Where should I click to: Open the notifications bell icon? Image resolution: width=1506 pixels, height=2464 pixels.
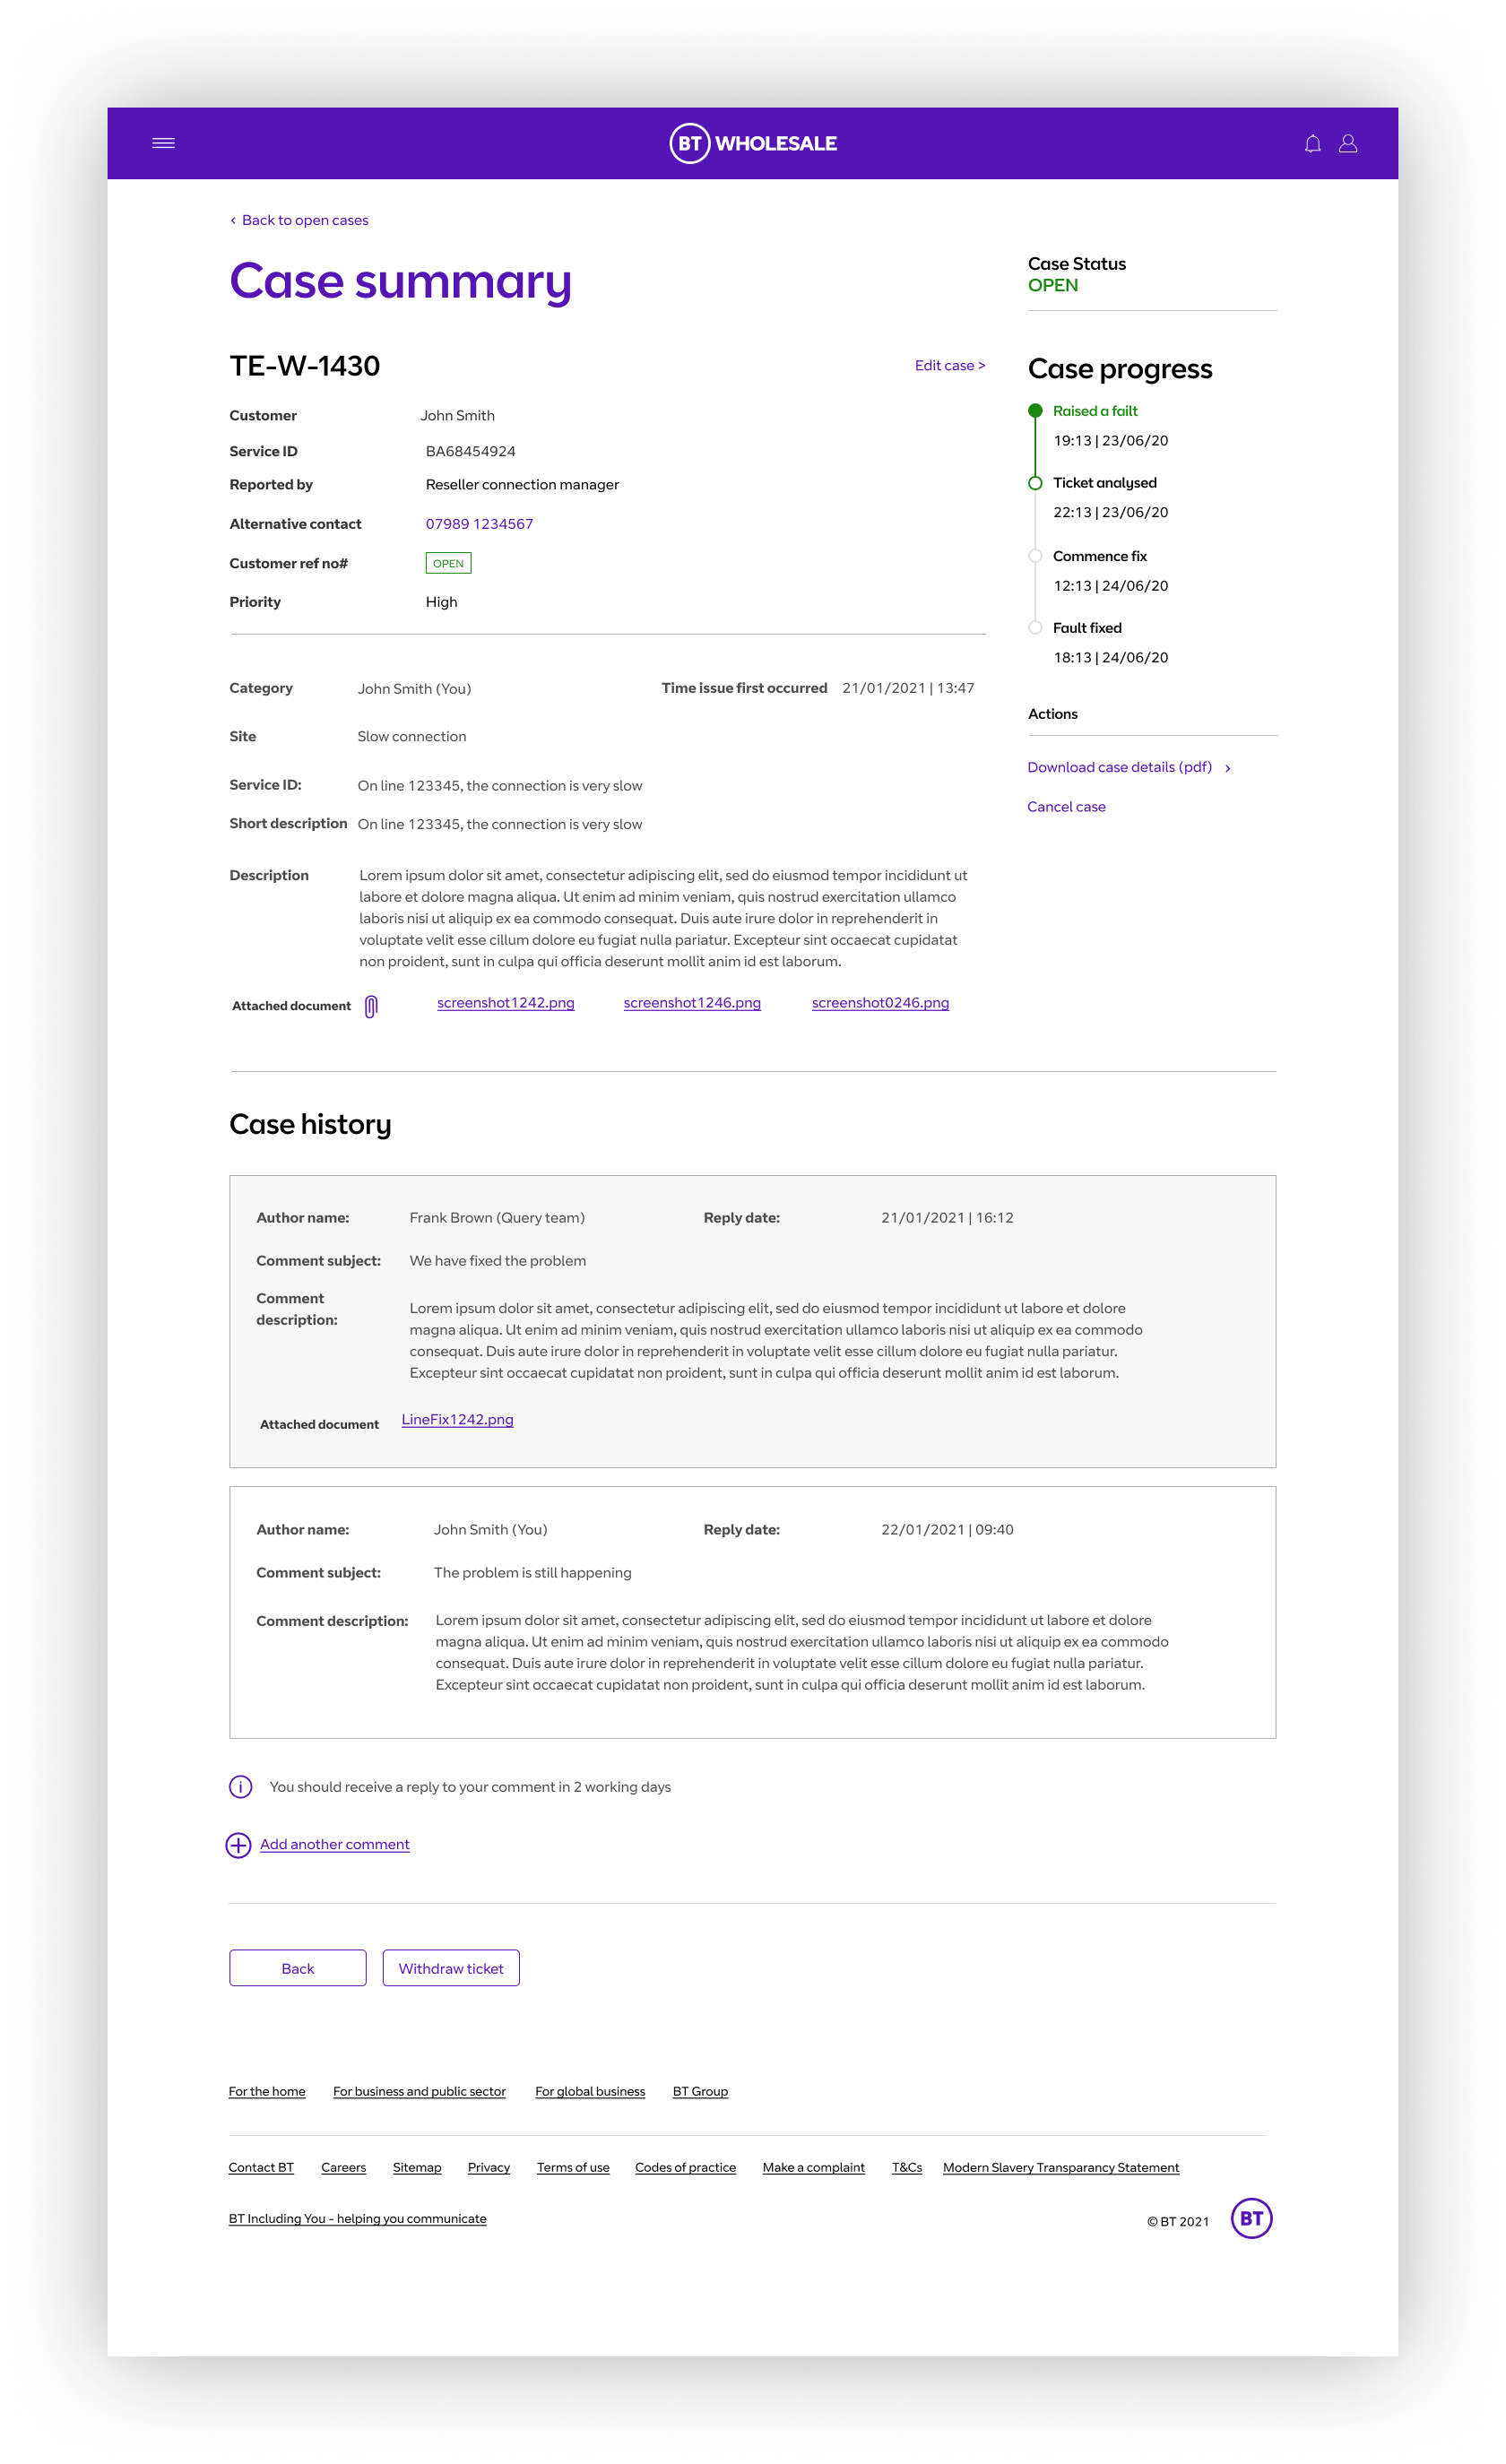1312,143
